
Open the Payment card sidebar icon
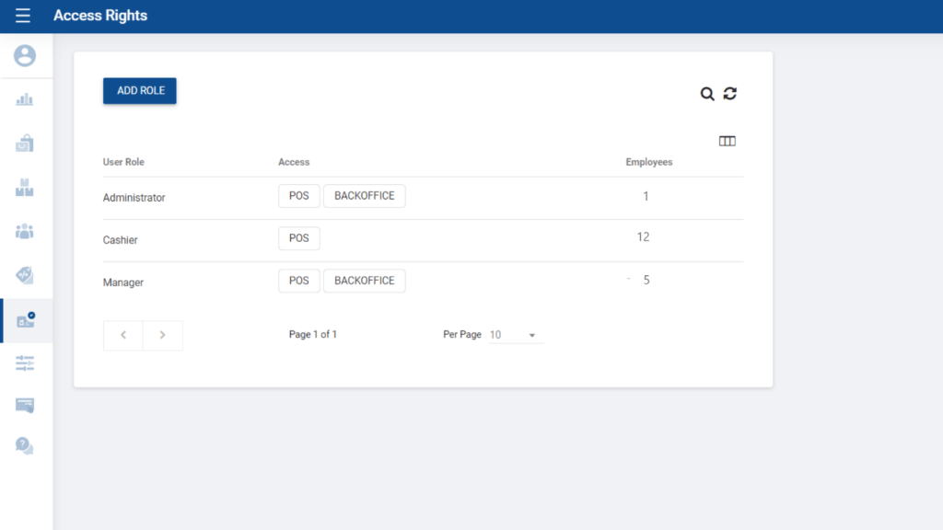(x=25, y=405)
